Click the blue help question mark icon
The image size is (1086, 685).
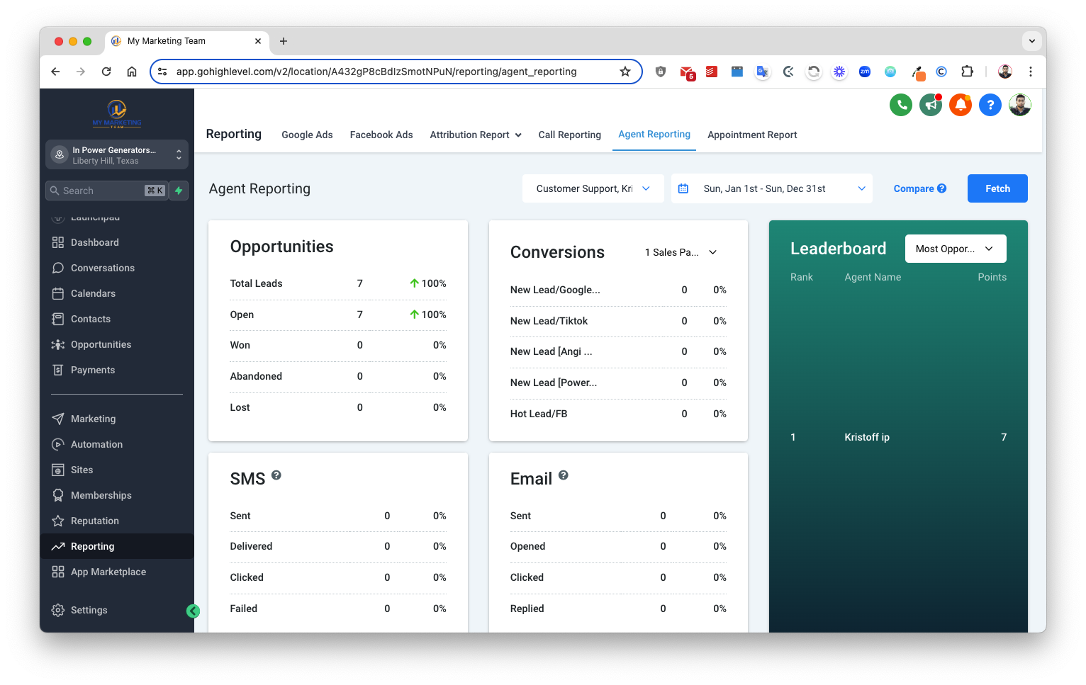coord(990,106)
